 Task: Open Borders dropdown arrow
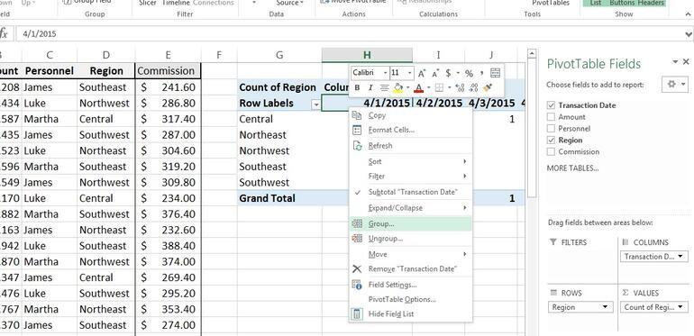tap(449, 88)
